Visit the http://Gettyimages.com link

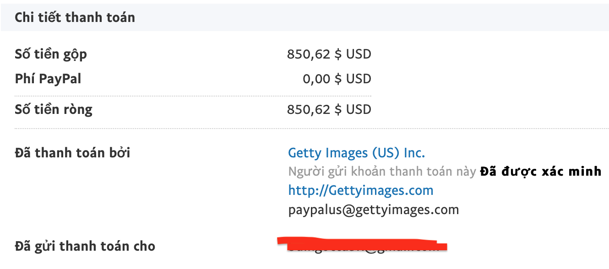(x=360, y=190)
